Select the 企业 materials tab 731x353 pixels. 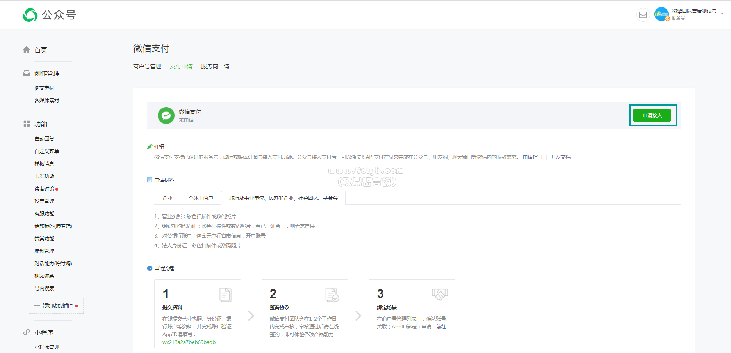point(168,198)
